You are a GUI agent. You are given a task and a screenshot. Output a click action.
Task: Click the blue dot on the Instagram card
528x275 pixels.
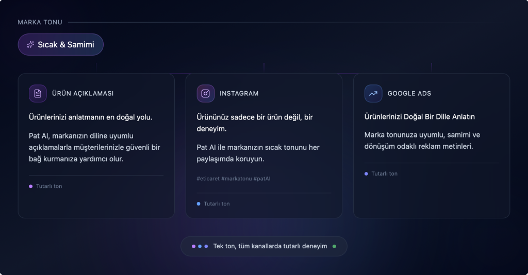(199, 204)
